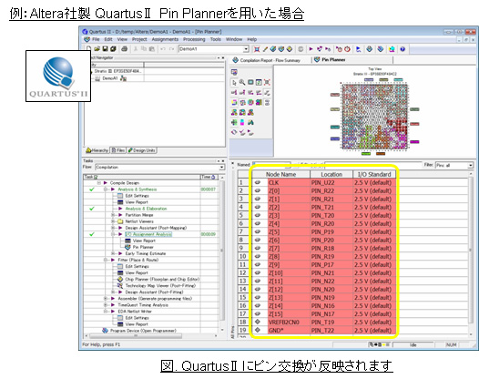This screenshot has width=479, height=379.
Task: Expand the Partition Merge node
Action: (113, 215)
